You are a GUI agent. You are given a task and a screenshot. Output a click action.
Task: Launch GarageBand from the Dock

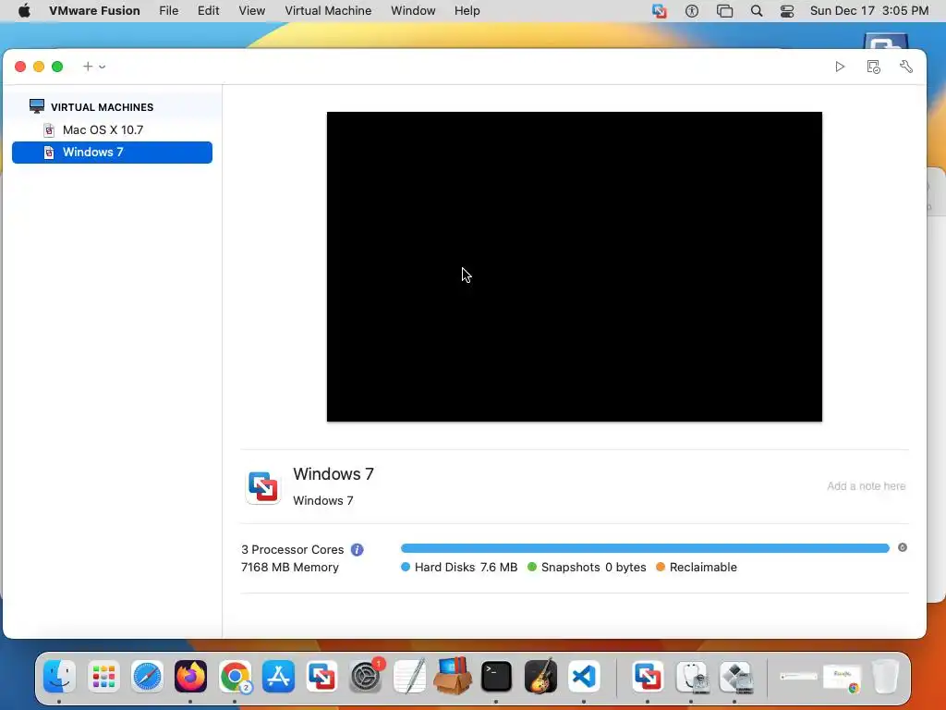tap(540, 676)
